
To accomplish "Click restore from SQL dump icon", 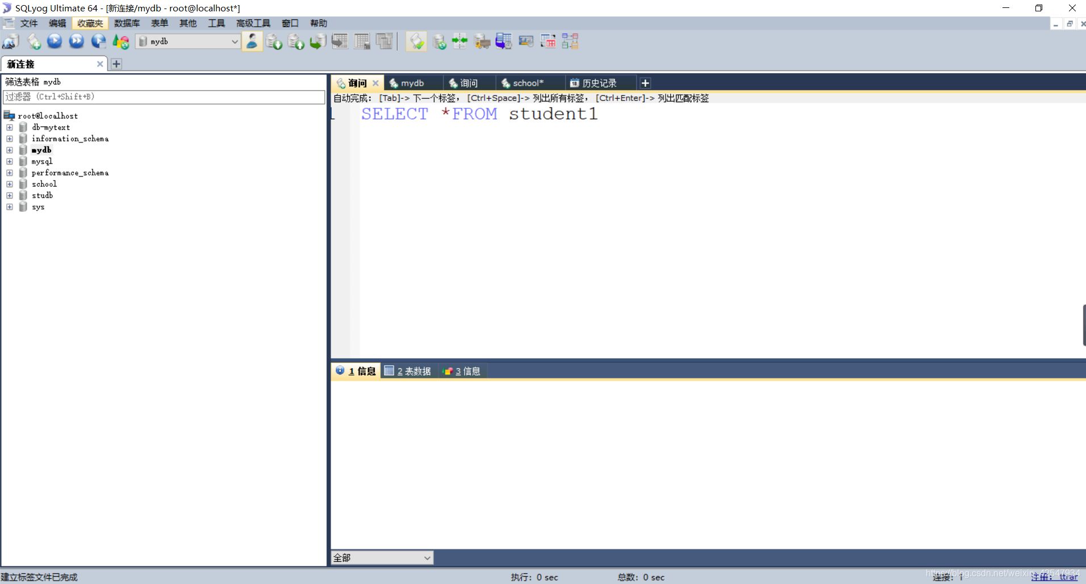I will coord(318,41).
